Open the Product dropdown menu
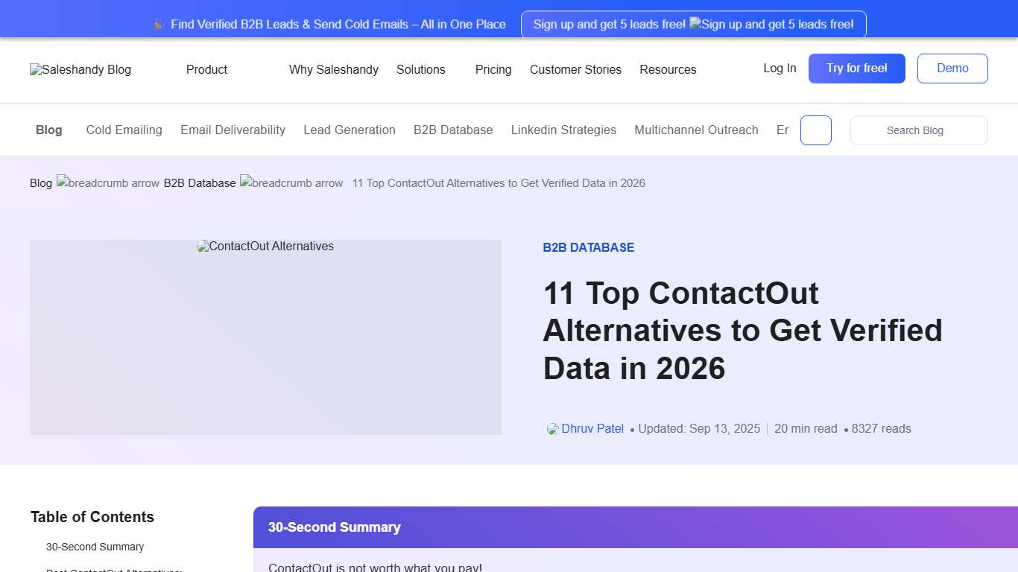 206,69
